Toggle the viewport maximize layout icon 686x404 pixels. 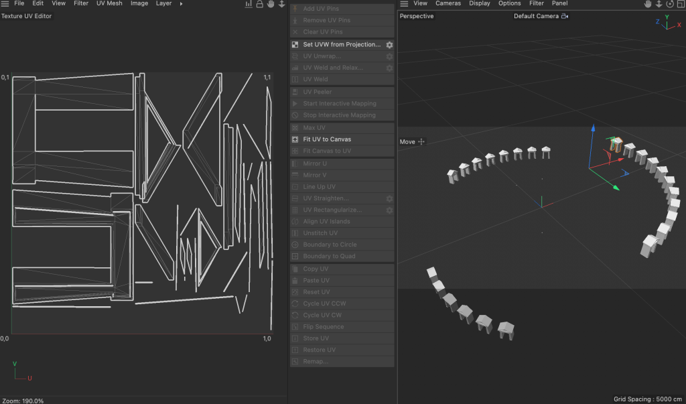coord(681,4)
